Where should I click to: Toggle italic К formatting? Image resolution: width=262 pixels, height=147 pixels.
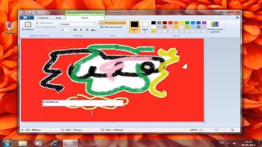click(81, 30)
